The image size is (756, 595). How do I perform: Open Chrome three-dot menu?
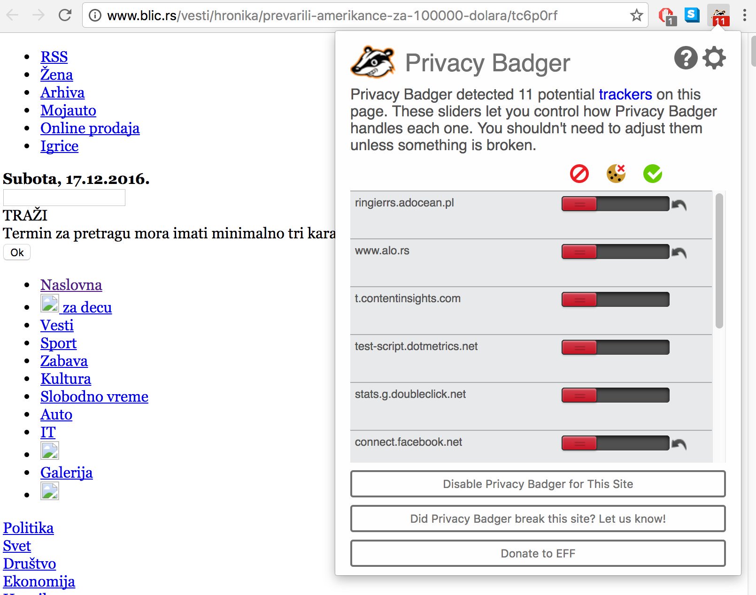(x=745, y=15)
